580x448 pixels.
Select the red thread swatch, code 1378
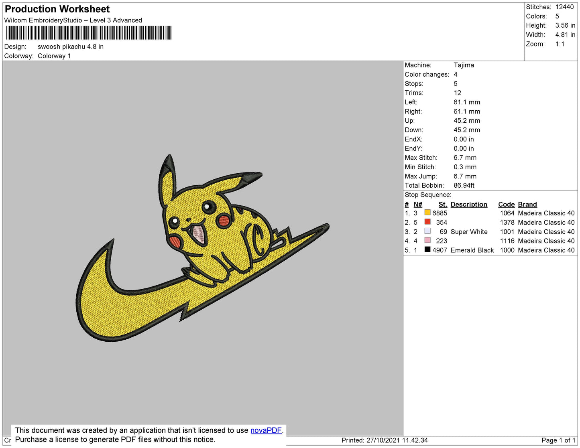427,222
